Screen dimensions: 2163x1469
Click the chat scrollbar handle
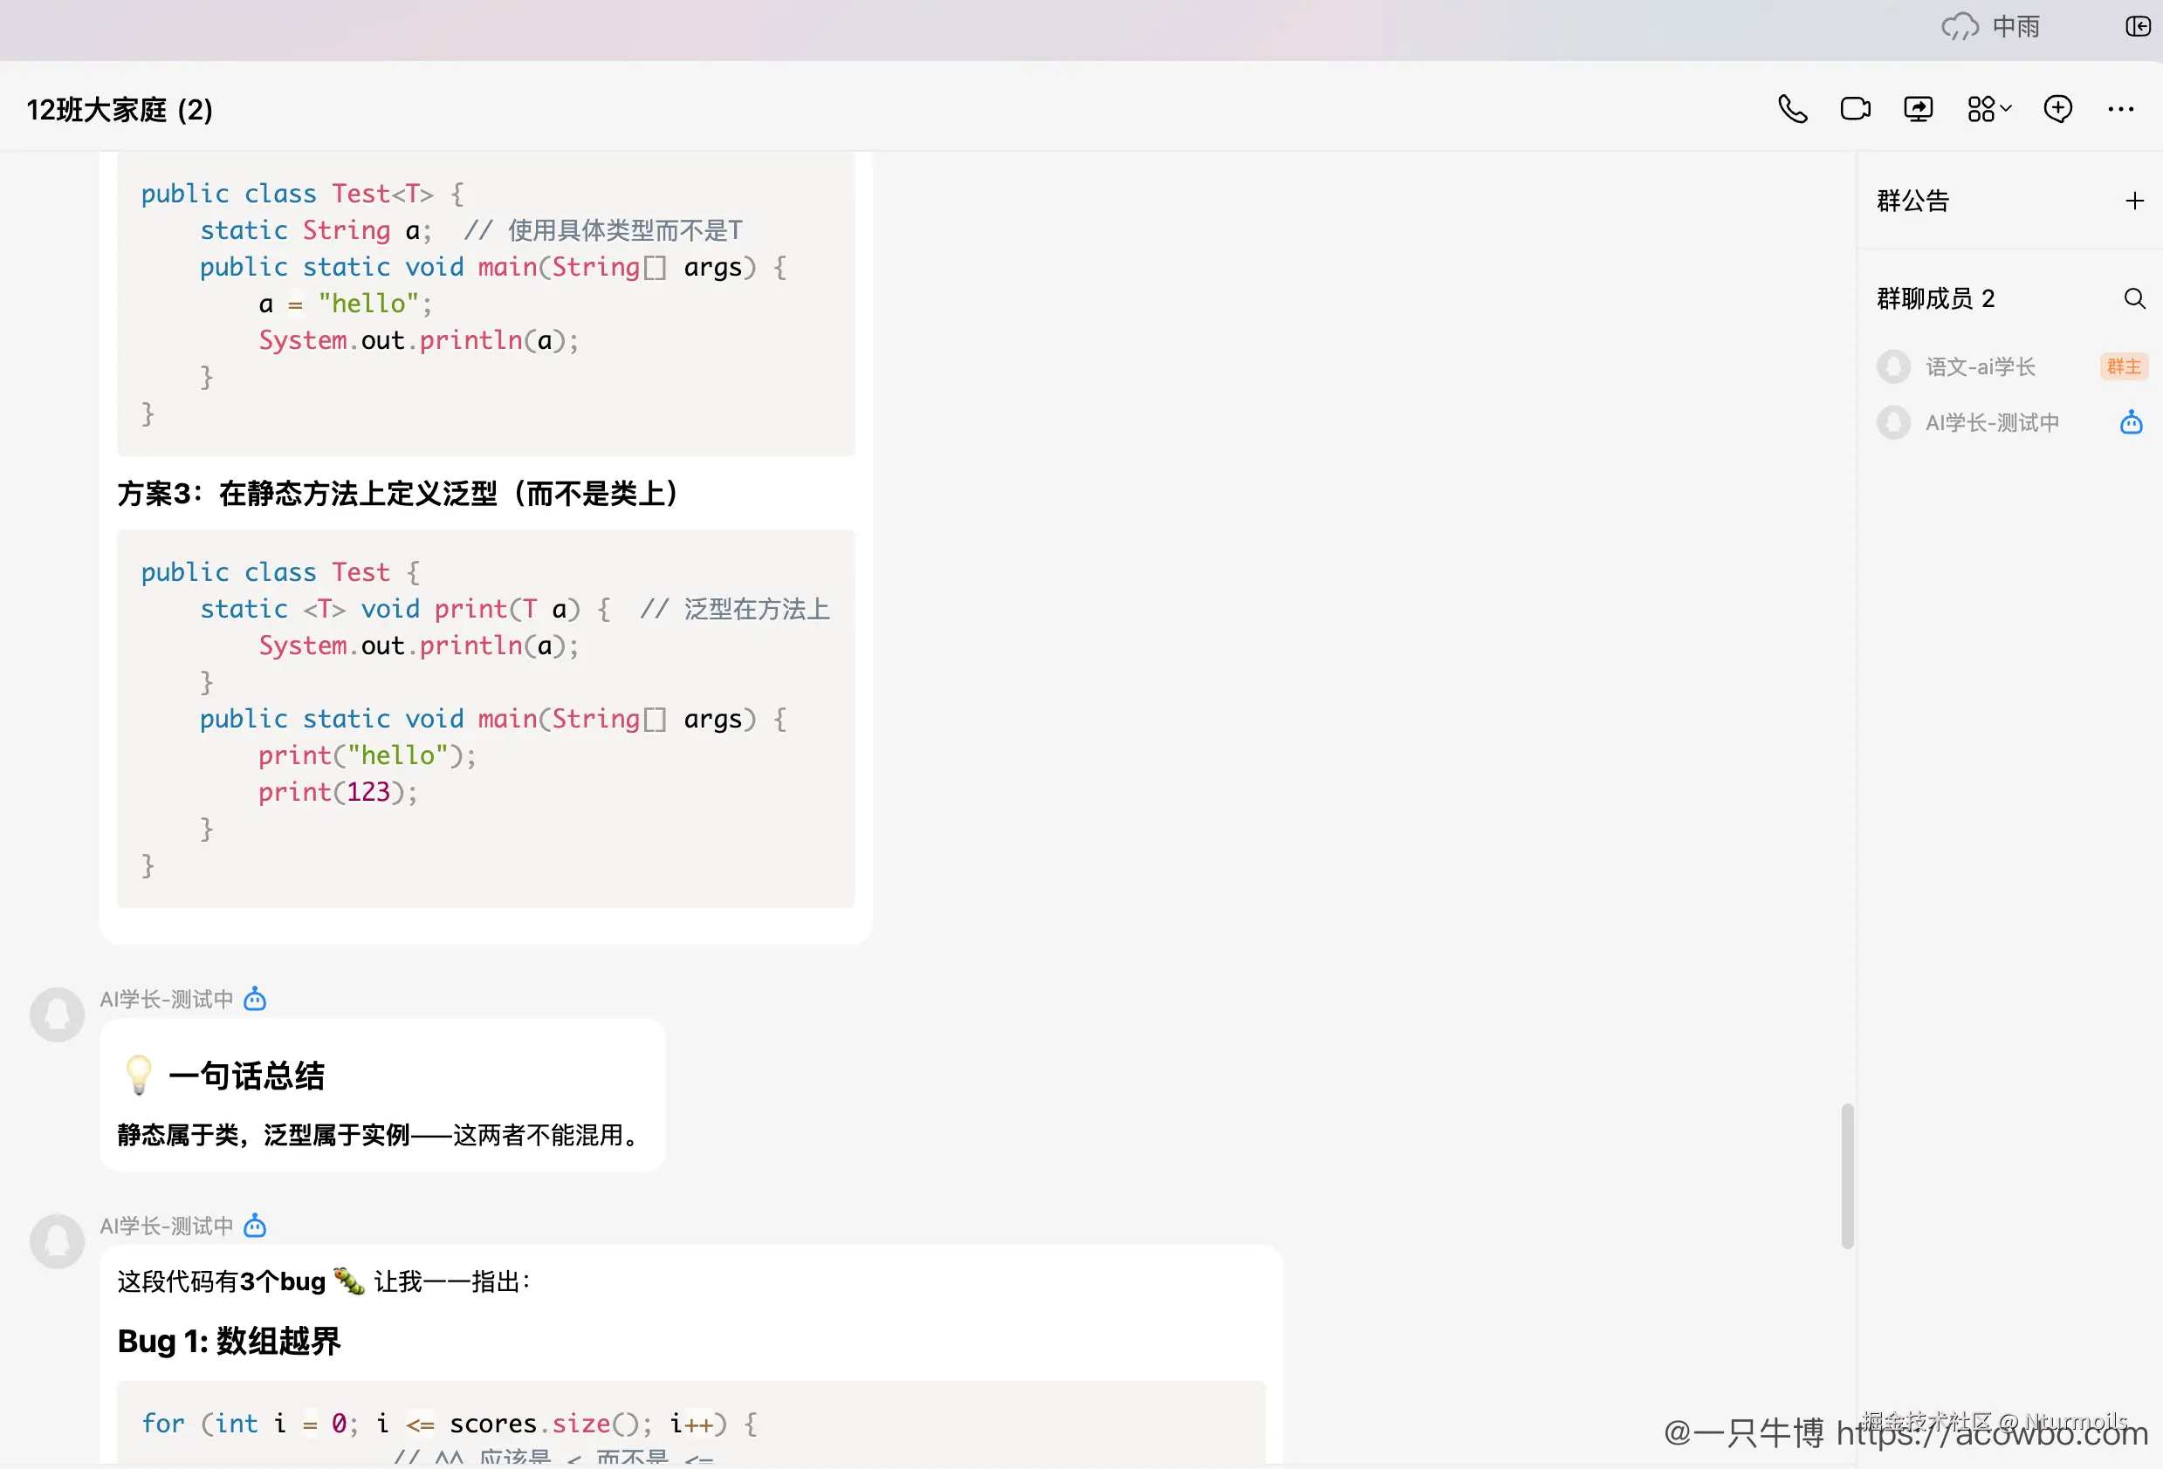(1849, 1176)
